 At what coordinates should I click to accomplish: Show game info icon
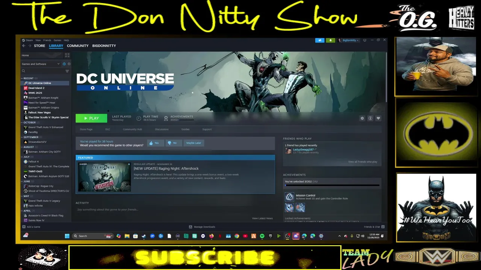tap(370, 118)
